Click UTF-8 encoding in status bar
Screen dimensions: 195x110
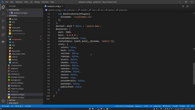click(x=146, y=106)
